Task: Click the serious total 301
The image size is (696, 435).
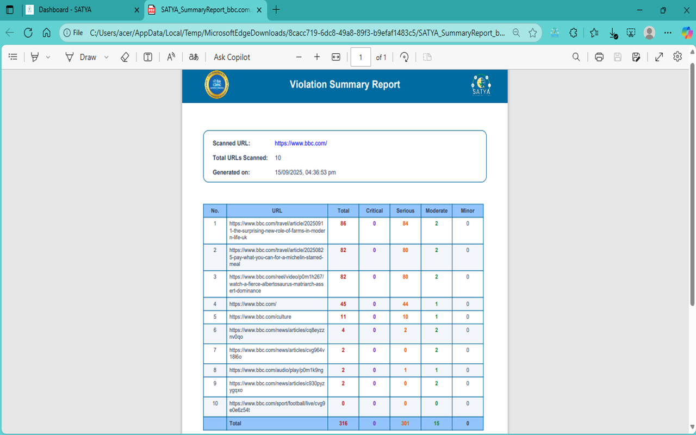Action: click(405, 423)
